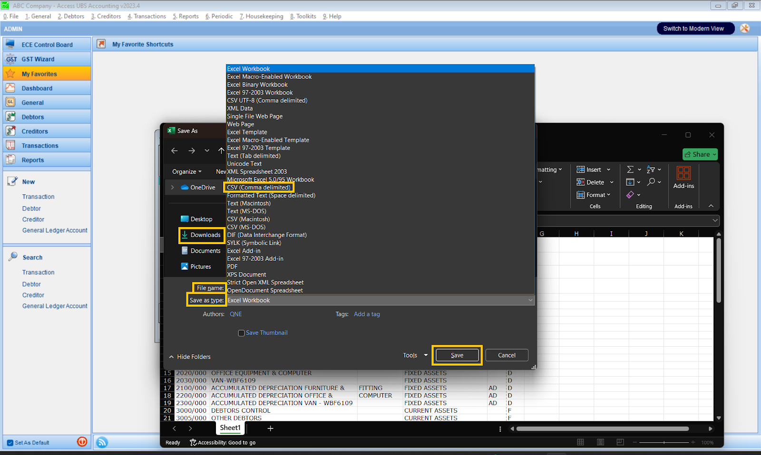Screen dimensions: 761x455
Task: Open ECE Control Board icon in sidebar
Action: (x=10, y=44)
